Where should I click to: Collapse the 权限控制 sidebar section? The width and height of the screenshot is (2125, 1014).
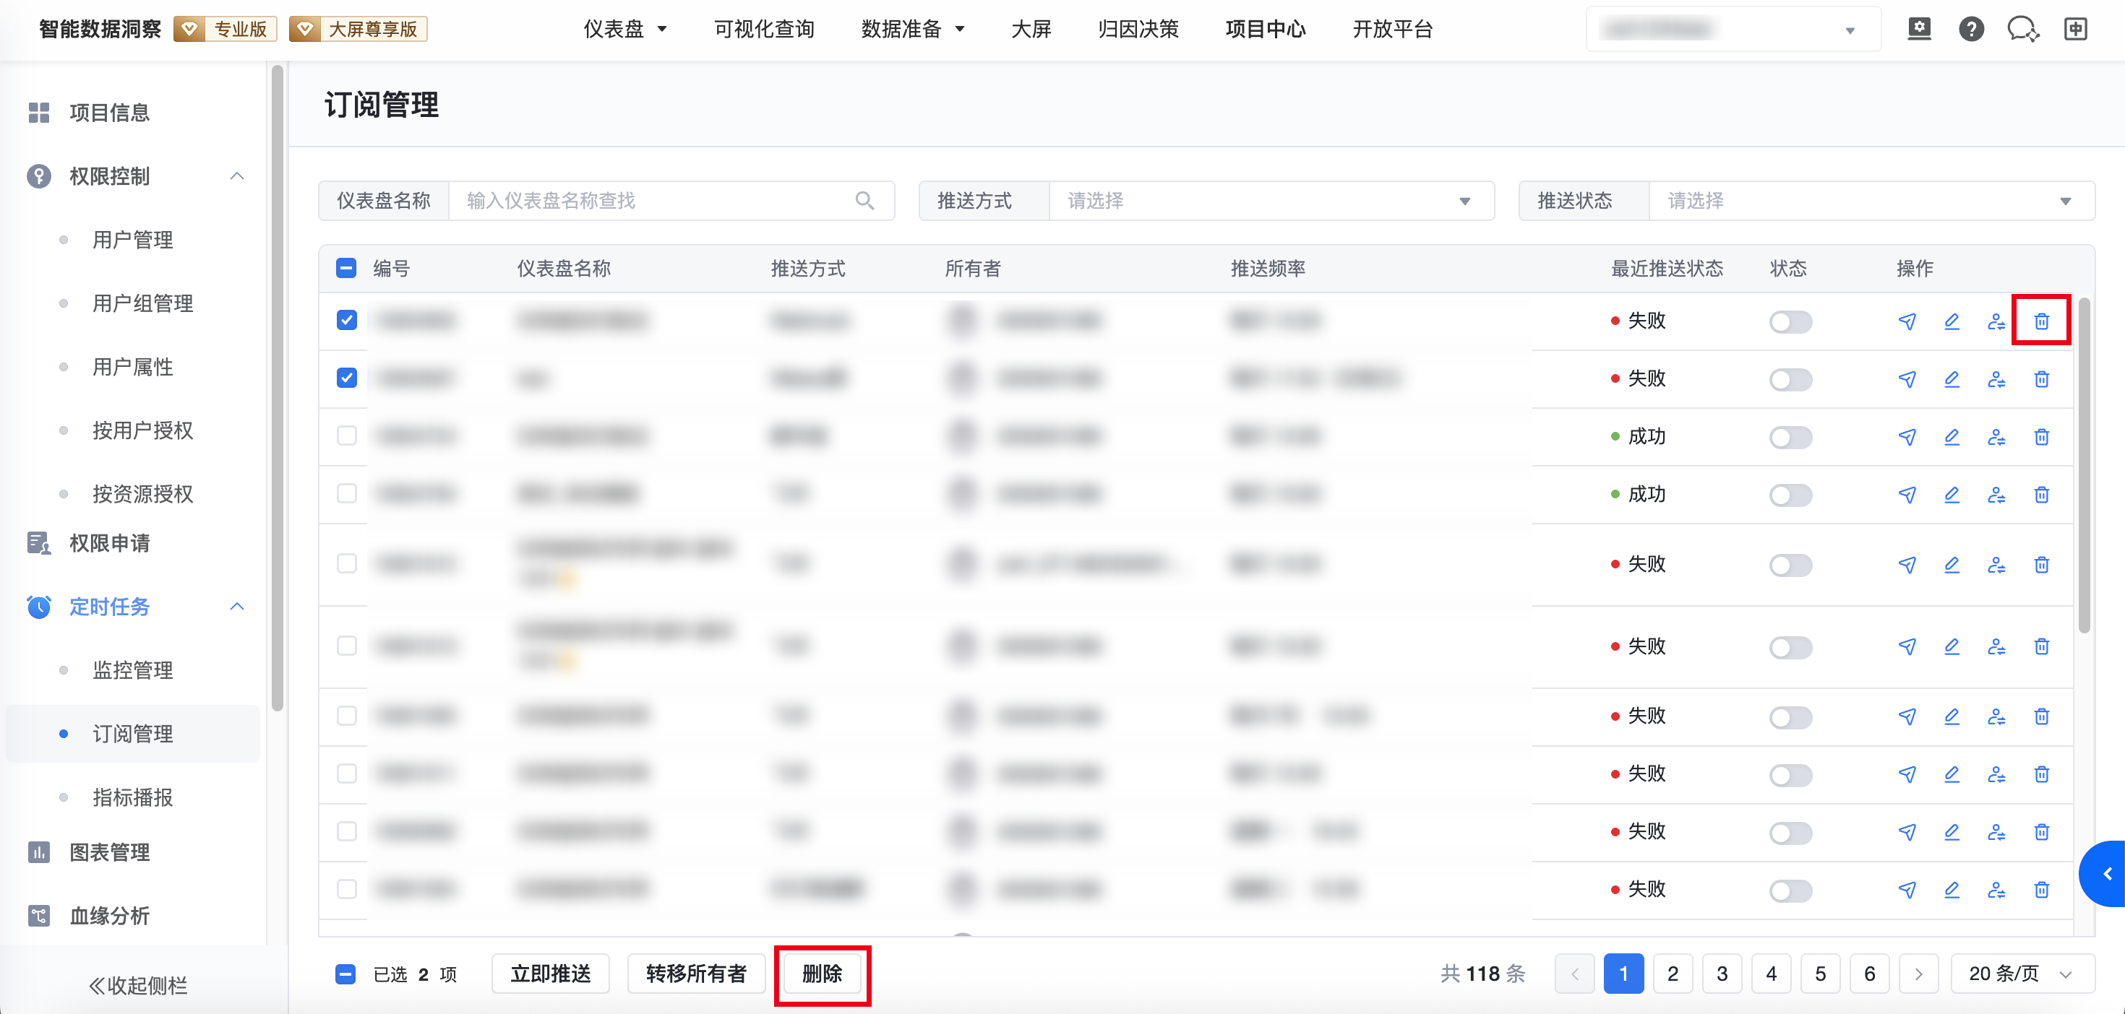click(x=237, y=175)
